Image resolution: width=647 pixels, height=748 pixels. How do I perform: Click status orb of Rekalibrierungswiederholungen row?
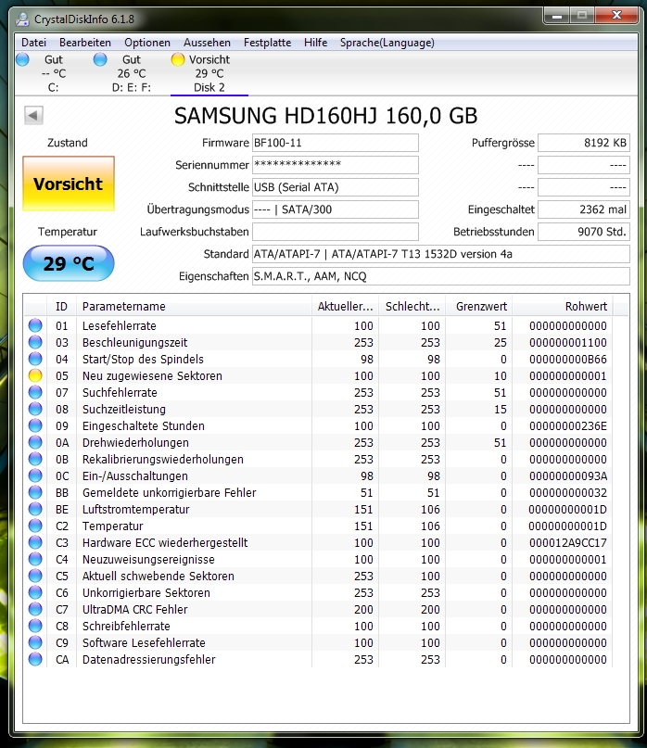pyautogui.click(x=35, y=459)
